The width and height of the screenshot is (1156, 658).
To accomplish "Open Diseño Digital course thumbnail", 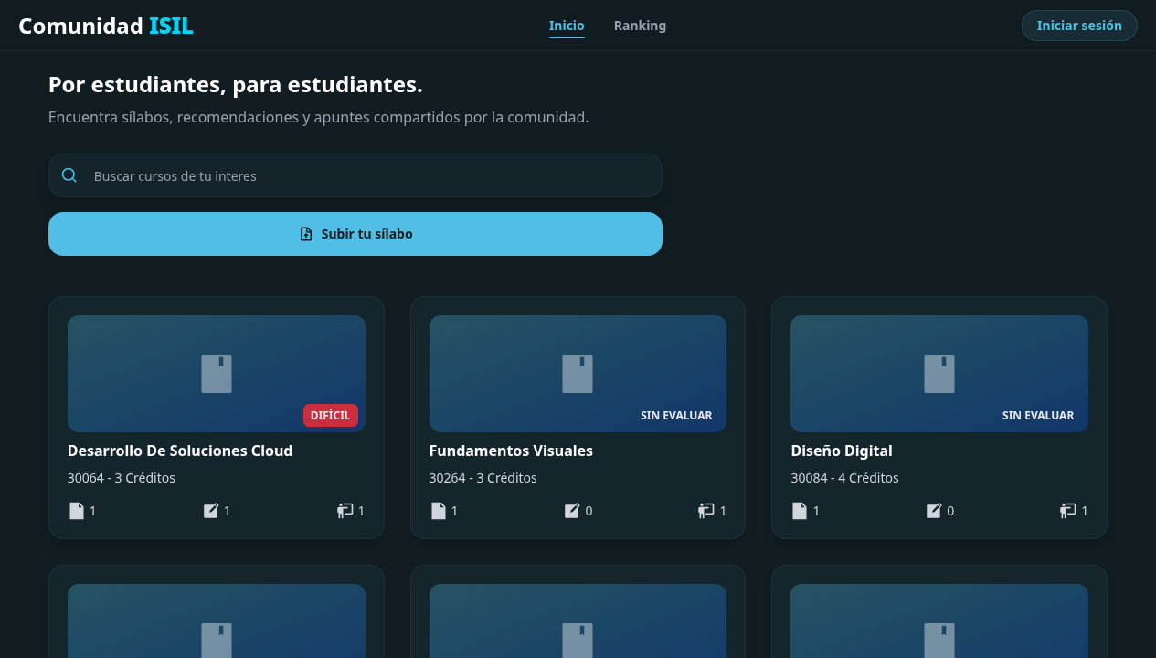I will [939, 374].
